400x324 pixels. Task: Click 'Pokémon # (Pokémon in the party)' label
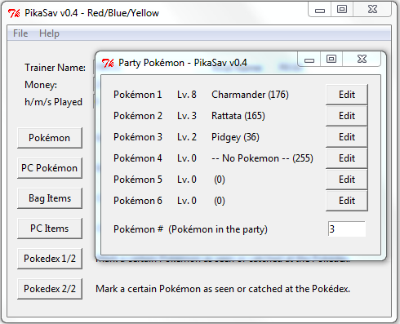click(x=190, y=229)
